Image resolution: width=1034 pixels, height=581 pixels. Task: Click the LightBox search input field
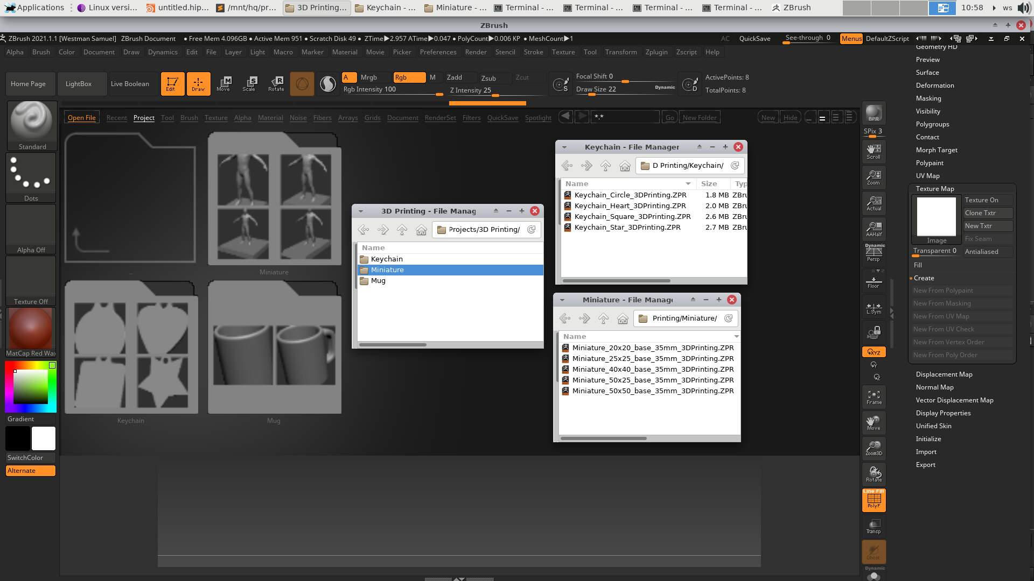pos(625,118)
